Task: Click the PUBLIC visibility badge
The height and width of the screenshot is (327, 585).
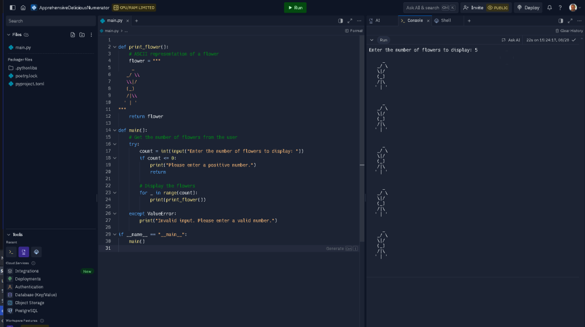Action: coord(498,7)
